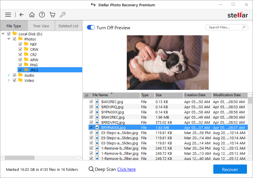Click the NEF folder icon

26,44
